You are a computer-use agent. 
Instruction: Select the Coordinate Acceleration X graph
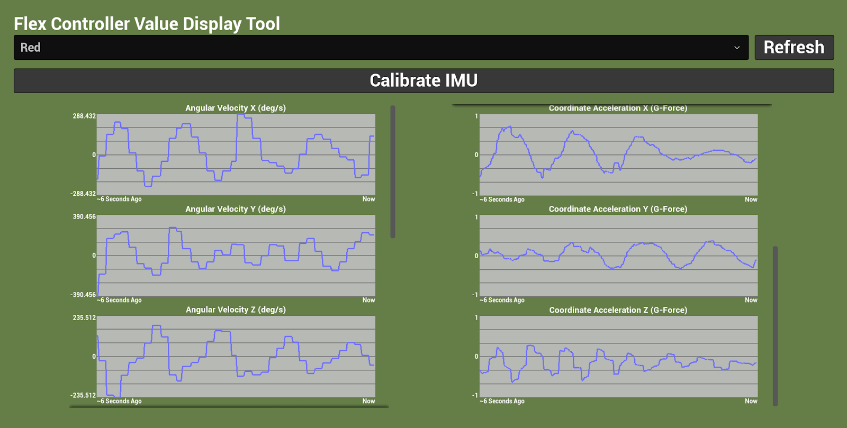[x=618, y=154]
